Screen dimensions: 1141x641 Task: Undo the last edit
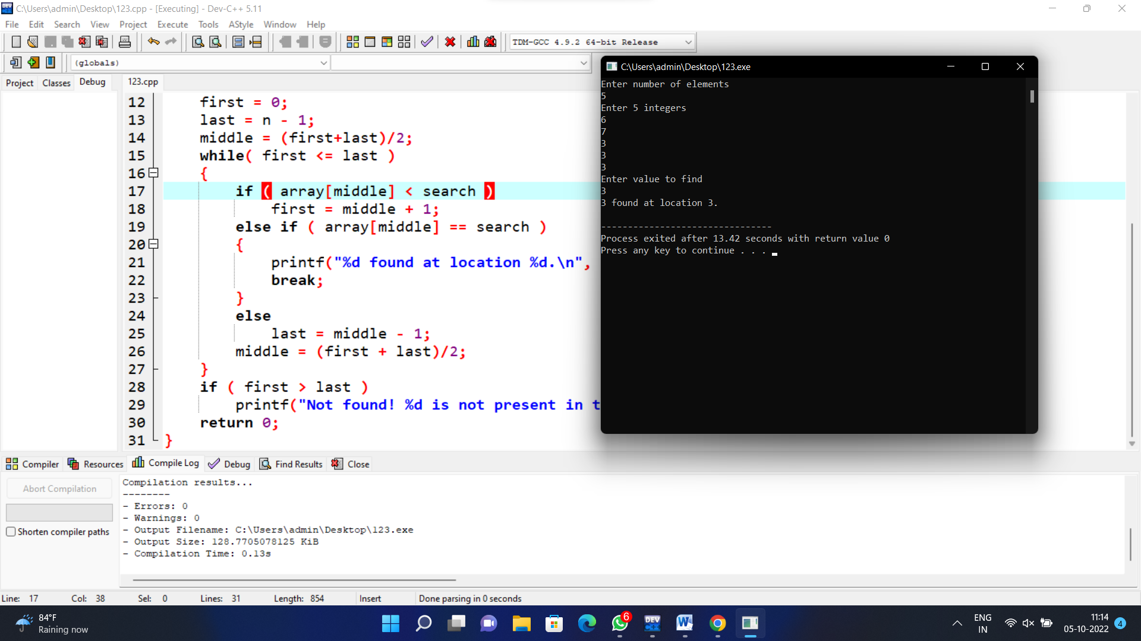coord(153,42)
